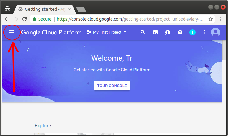This screenshot has width=228, height=136.
Task: Close the Getting started tab
Action: (x=70, y=9)
